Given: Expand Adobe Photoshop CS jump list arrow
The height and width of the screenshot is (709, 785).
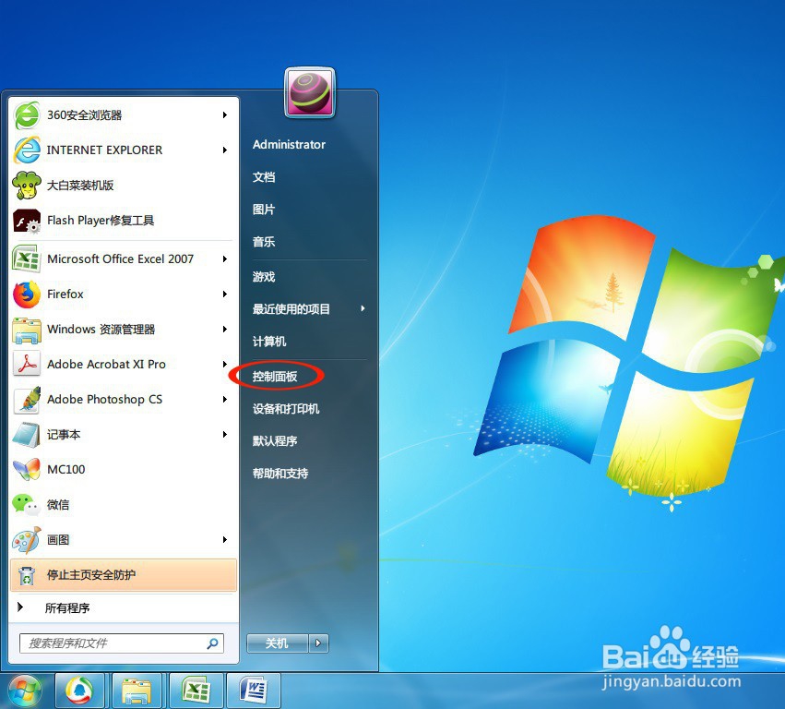Looking at the screenshot, I should point(225,400).
